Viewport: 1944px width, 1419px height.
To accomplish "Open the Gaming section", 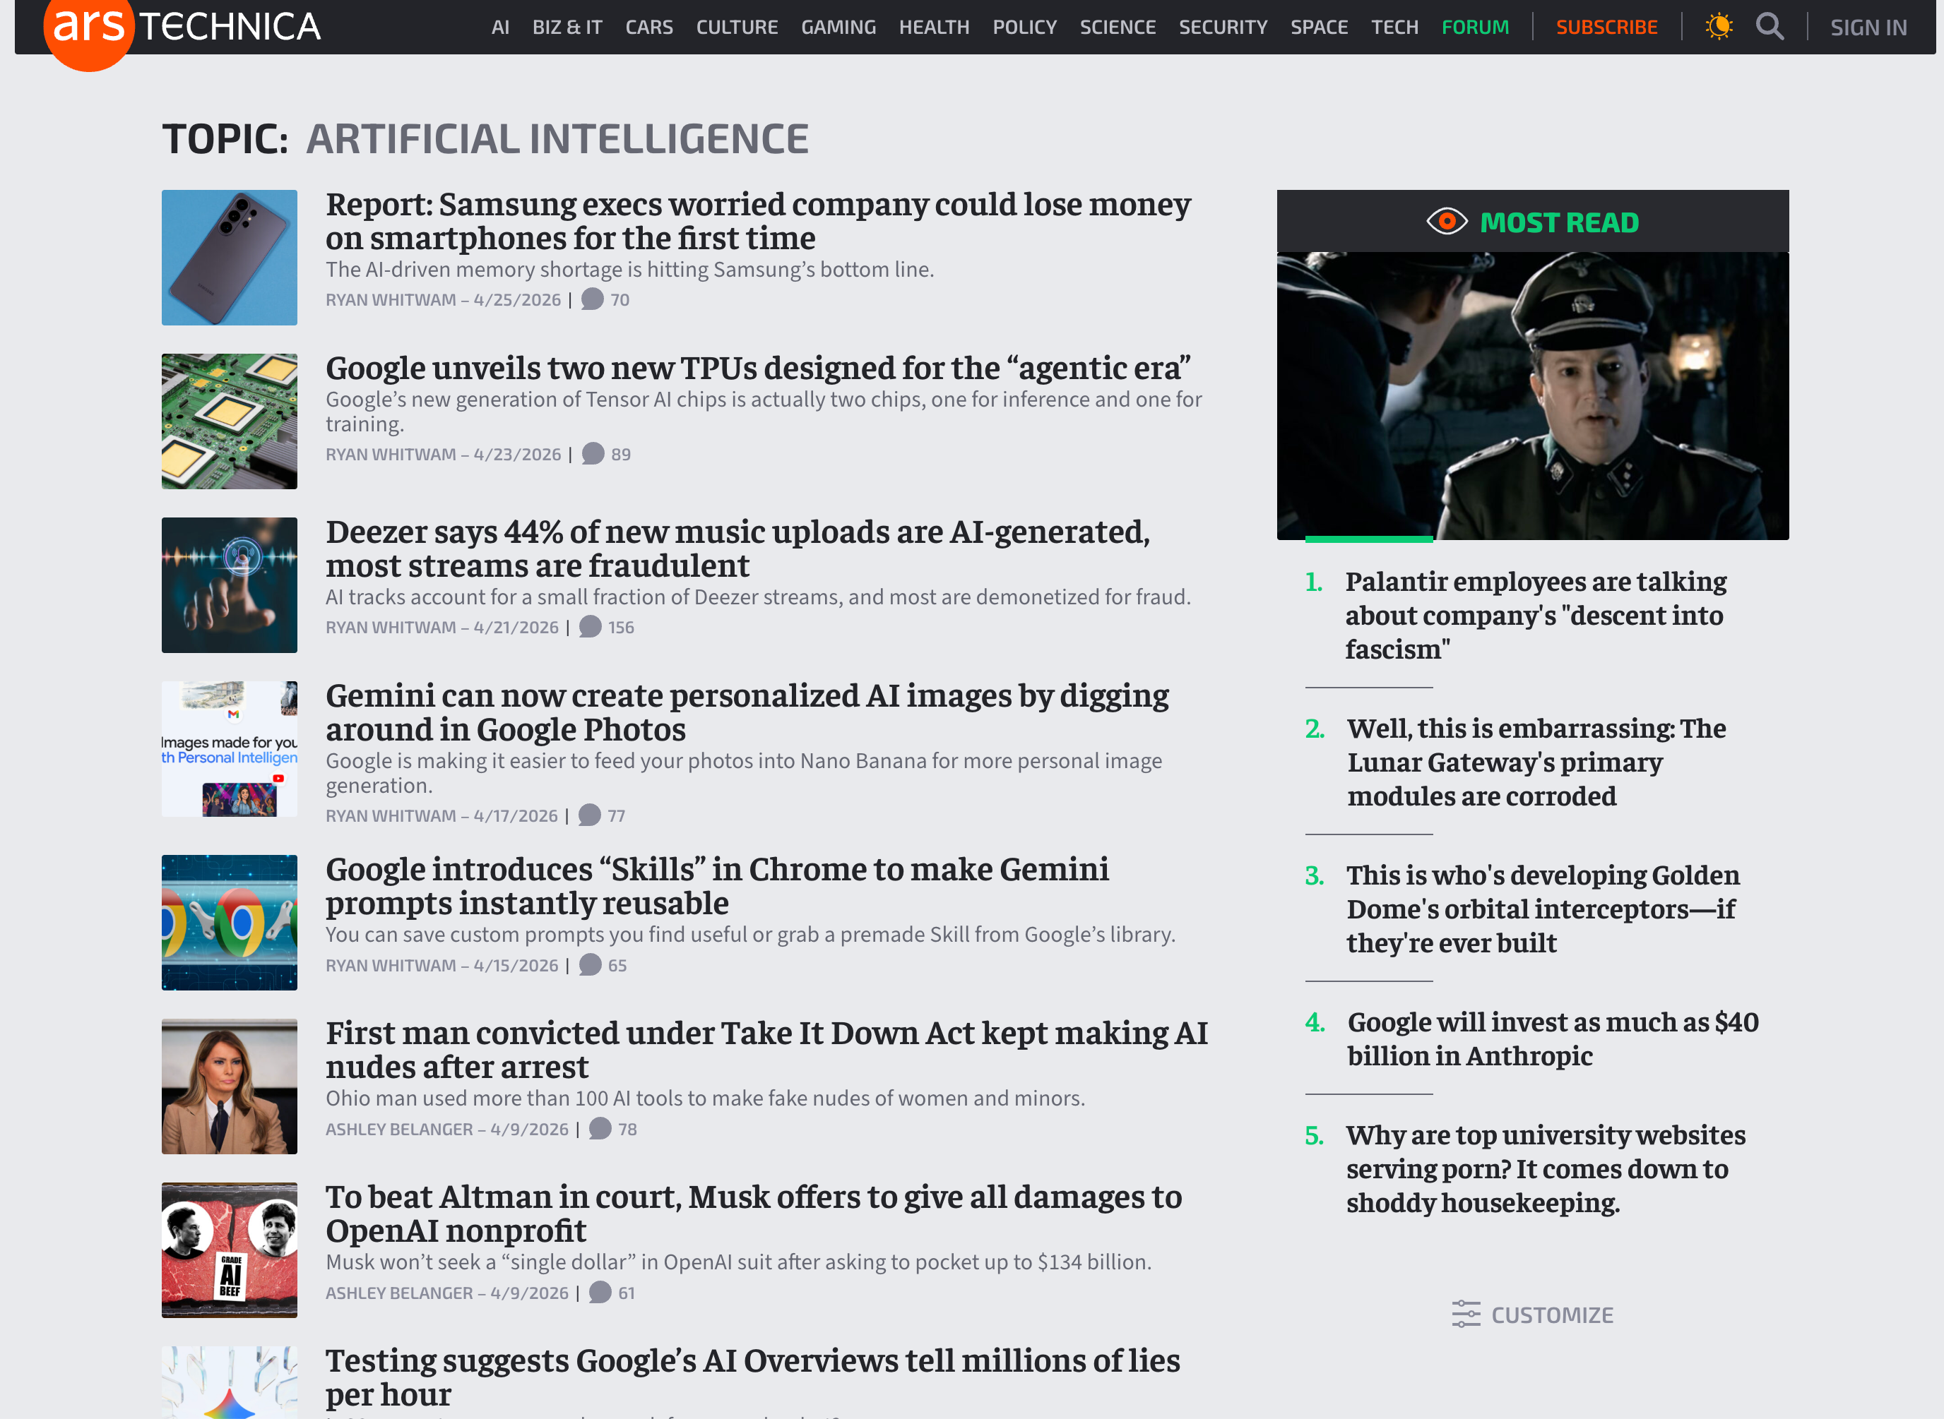I will [838, 28].
